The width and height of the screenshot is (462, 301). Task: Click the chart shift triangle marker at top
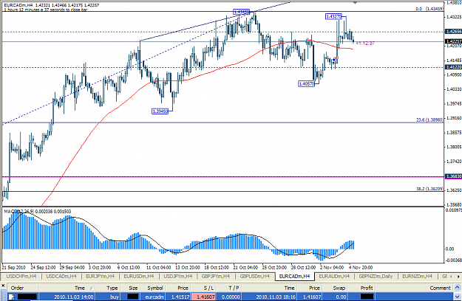[355, 2]
